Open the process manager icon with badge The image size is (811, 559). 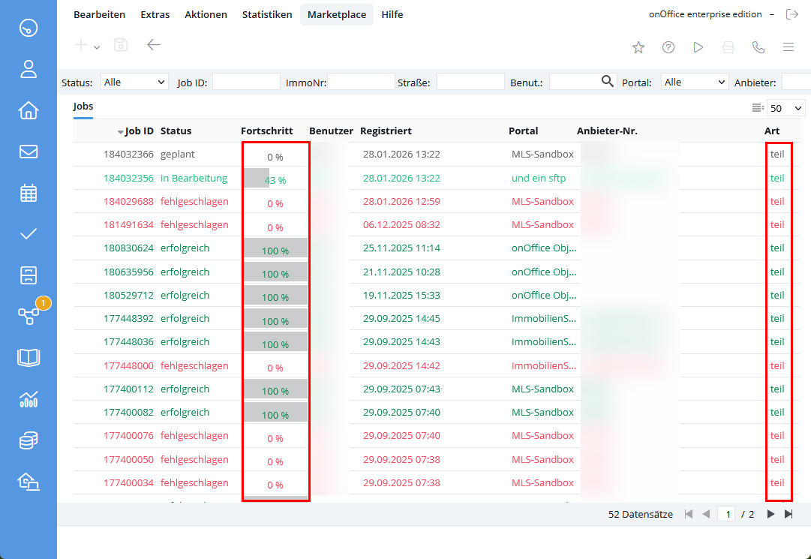(x=29, y=316)
